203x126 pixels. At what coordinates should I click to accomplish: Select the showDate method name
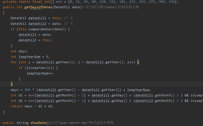[x=38, y=123]
